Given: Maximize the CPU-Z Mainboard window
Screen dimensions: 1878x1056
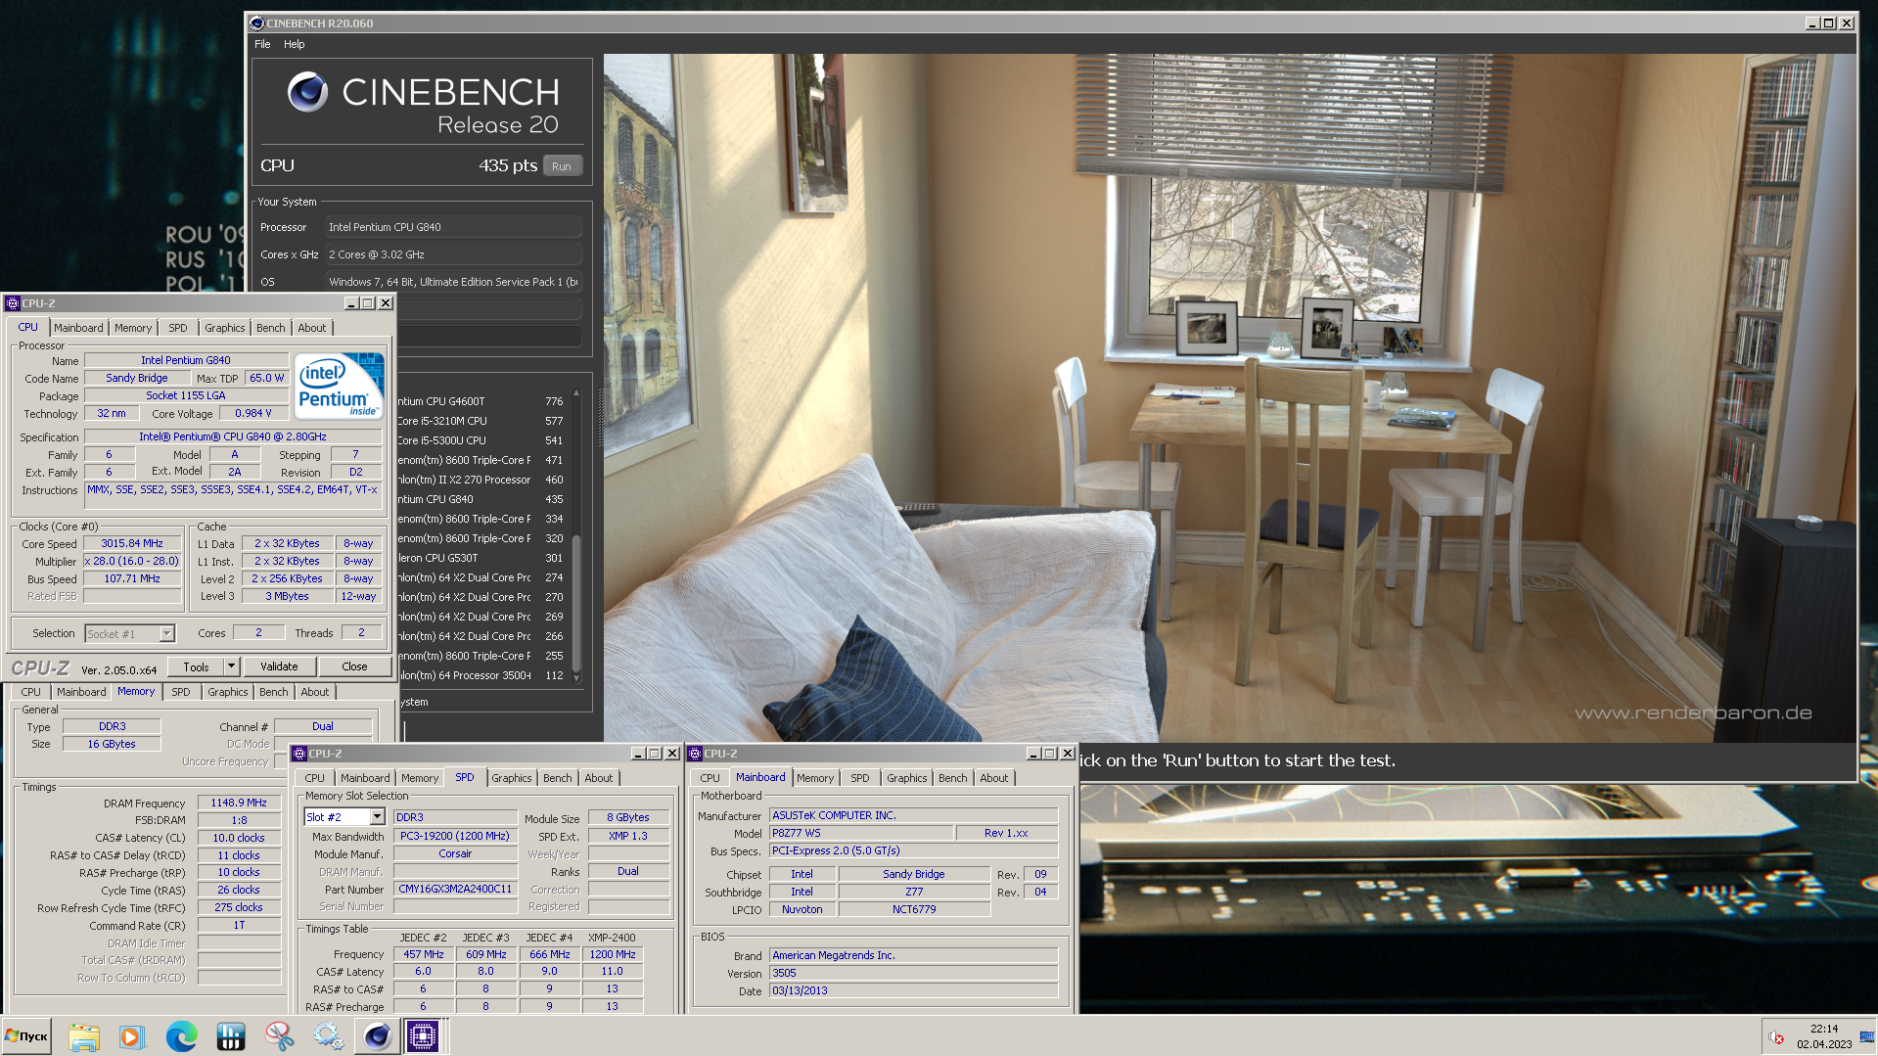Looking at the screenshot, I should 1050,754.
